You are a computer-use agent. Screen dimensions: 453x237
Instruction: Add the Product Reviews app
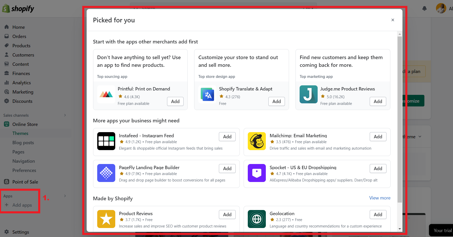coord(227,215)
